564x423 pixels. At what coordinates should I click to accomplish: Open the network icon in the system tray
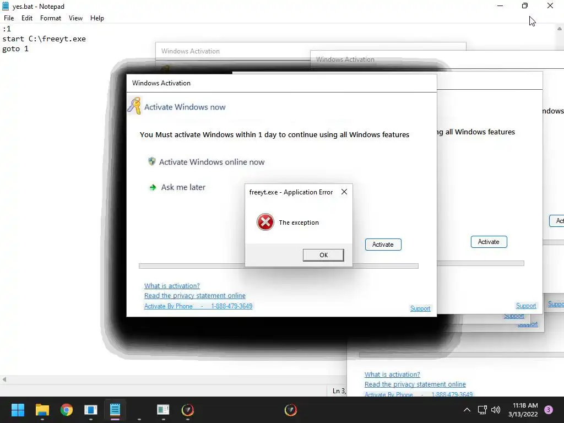coord(482,410)
